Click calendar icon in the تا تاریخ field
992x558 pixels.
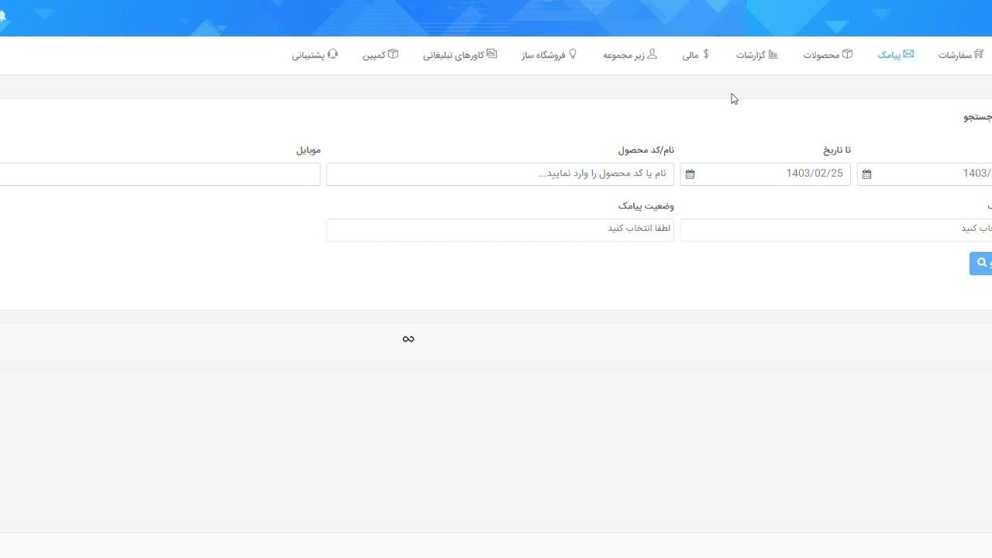point(690,174)
